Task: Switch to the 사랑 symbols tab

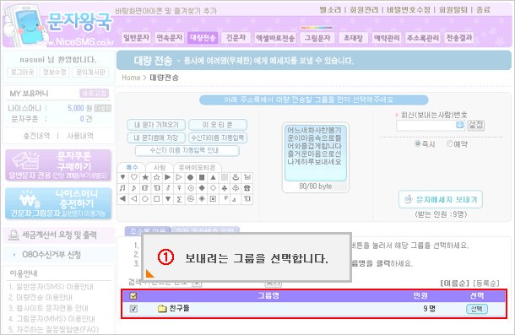Action: coord(160,167)
